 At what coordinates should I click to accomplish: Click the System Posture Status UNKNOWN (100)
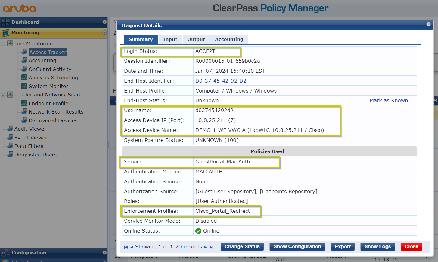(x=217, y=140)
